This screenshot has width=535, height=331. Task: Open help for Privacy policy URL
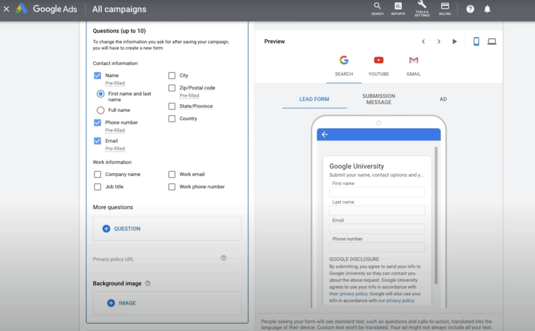click(224, 258)
